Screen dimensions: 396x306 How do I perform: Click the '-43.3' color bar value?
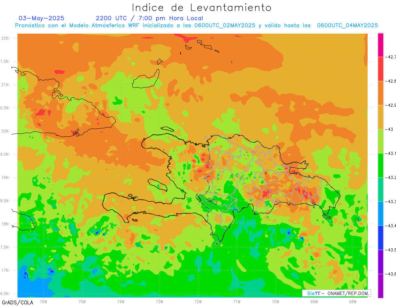[391, 202]
